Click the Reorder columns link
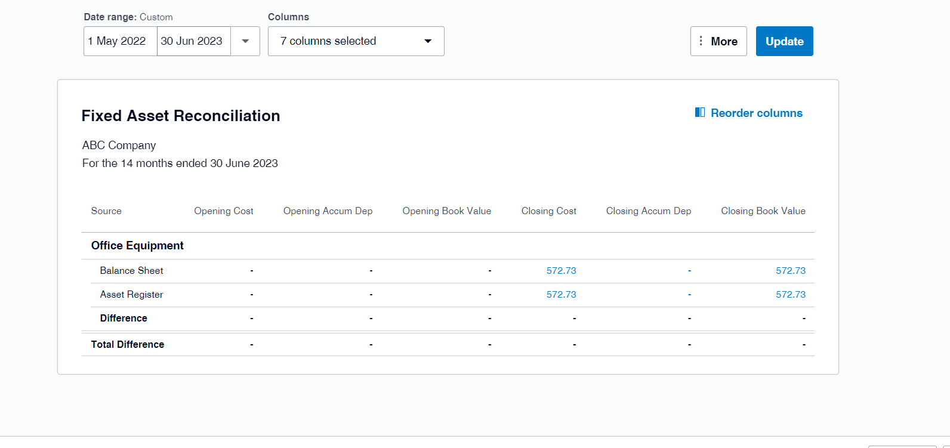 756,113
